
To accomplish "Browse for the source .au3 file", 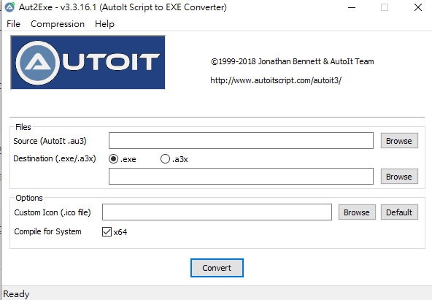I will (x=399, y=141).
